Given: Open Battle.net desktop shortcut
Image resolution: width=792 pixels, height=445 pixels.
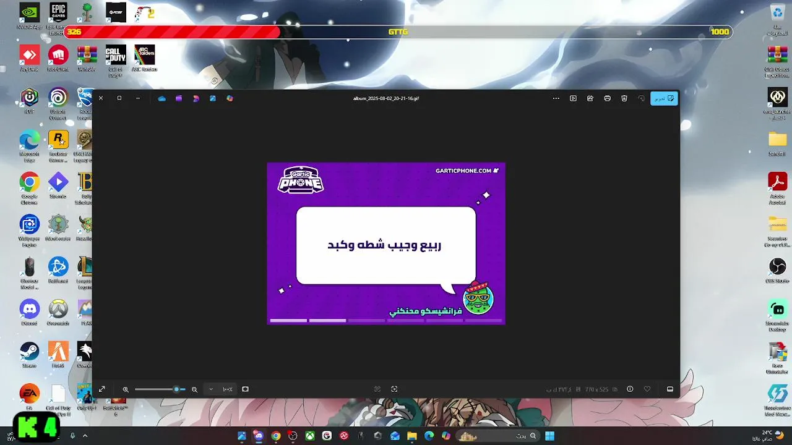Looking at the screenshot, I should [58, 270].
